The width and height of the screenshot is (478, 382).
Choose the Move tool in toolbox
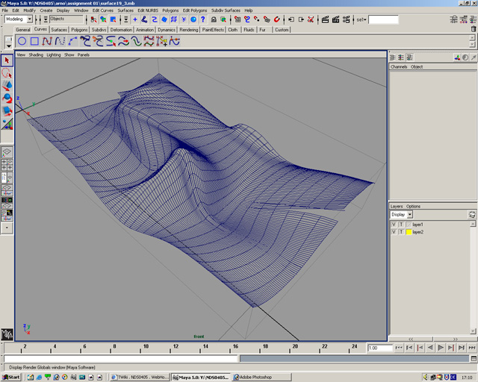(x=7, y=86)
